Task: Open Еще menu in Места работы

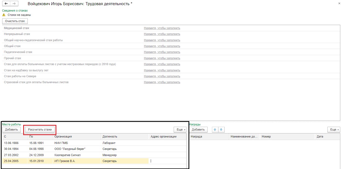Action: coord(180,129)
